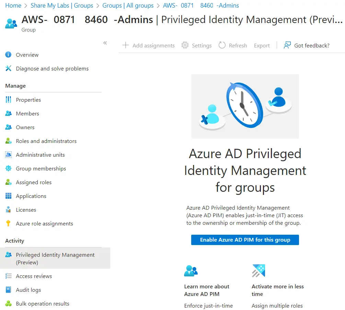Collapse the sidebar with double chevron
Image resolution: width=345 pixels, height=310 pixels.
click(x=105, y=43)
